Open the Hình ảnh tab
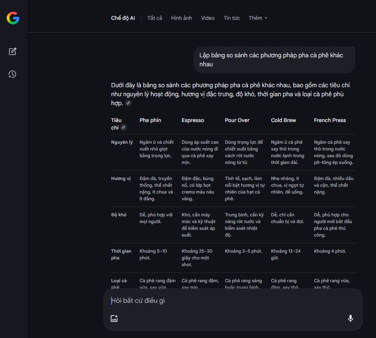The width and height of the screenshot is (376, 338). tap(181, 18)
